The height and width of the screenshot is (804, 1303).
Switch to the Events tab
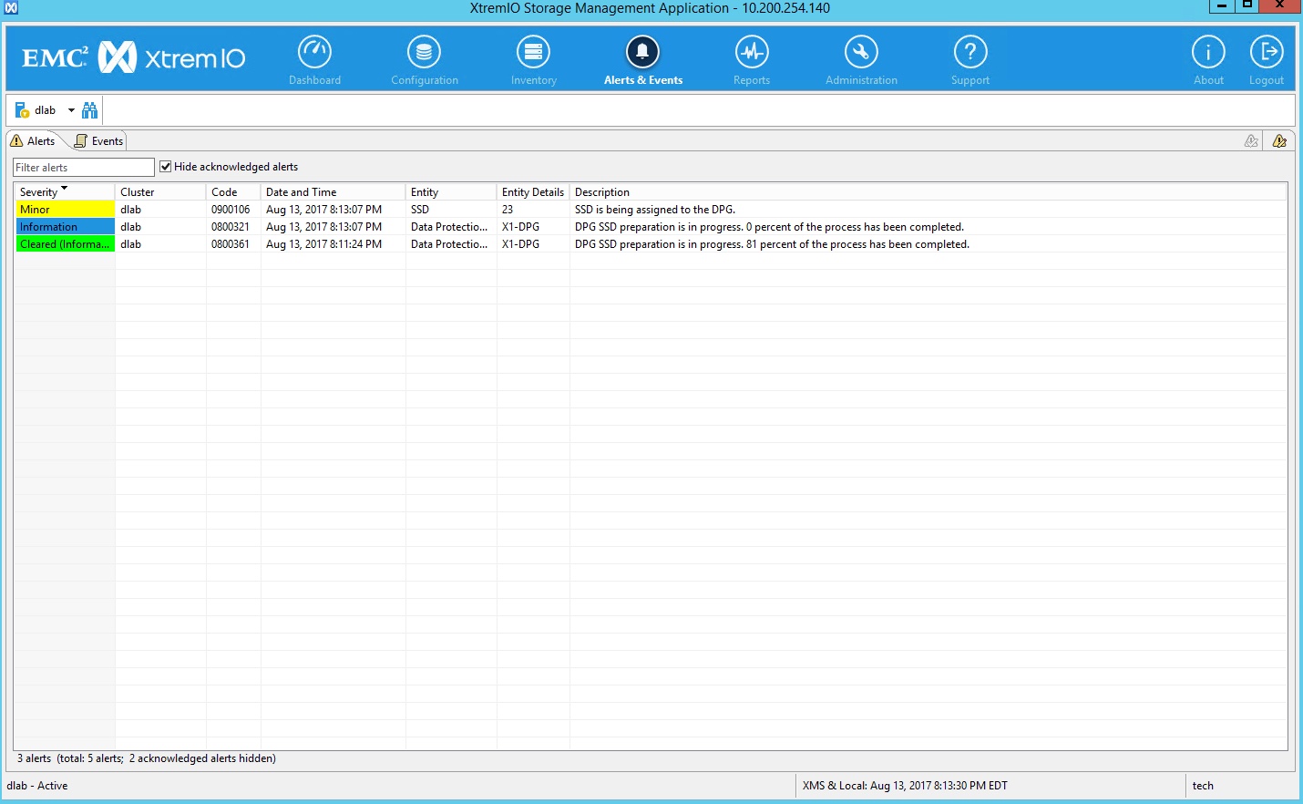tap(98, 140)
